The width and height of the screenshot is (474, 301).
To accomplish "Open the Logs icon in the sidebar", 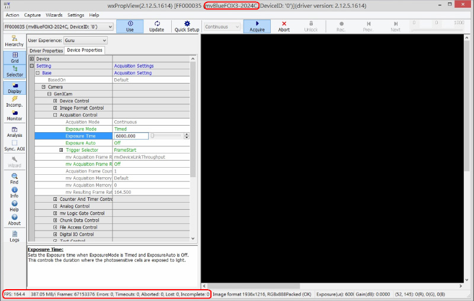I will coord(14,236).
